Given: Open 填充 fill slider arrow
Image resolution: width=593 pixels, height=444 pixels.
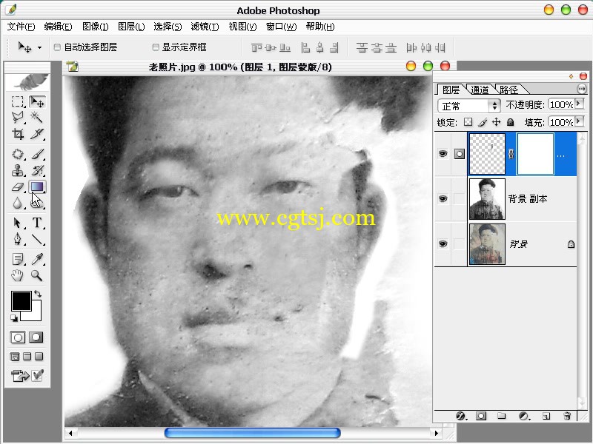Looking at the screenshot, I should (579, 121).
